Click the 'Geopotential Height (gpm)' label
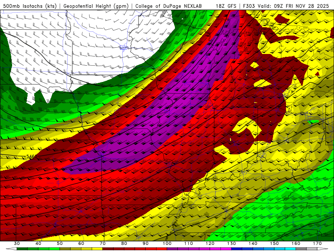The width and height of the screenshot is (334, 251). (x=96, y=6)
